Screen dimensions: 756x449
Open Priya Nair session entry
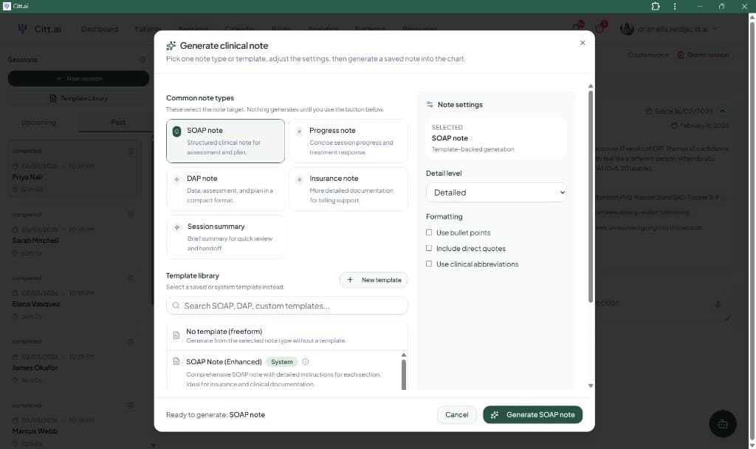click(75, 170)
